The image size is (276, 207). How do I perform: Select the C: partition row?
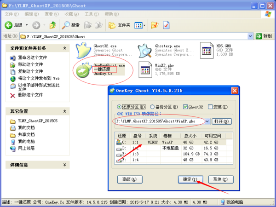tap(173, 142)
